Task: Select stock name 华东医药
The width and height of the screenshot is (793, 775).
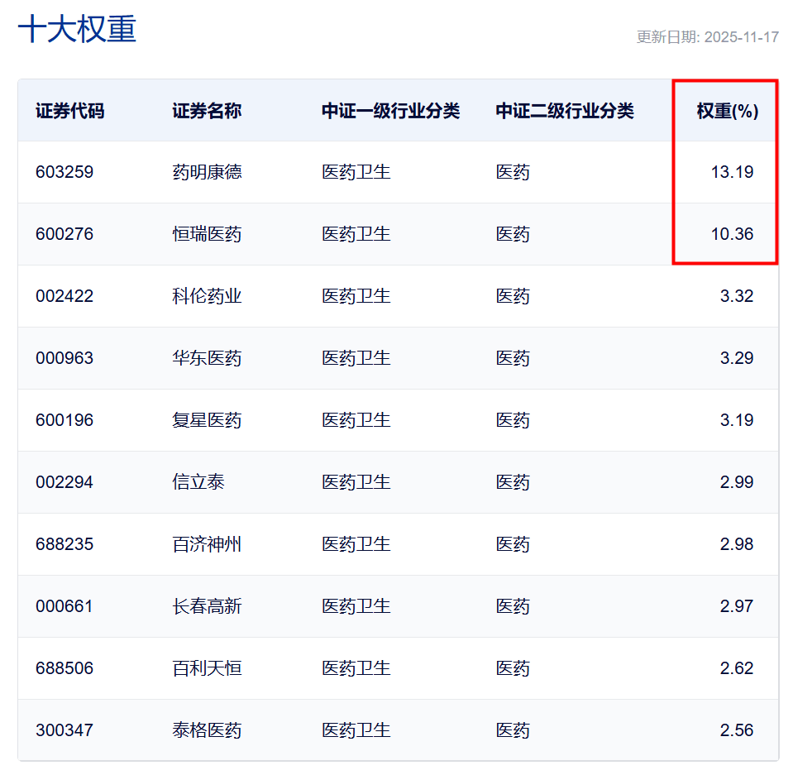Action: click(x=207, y=358)
